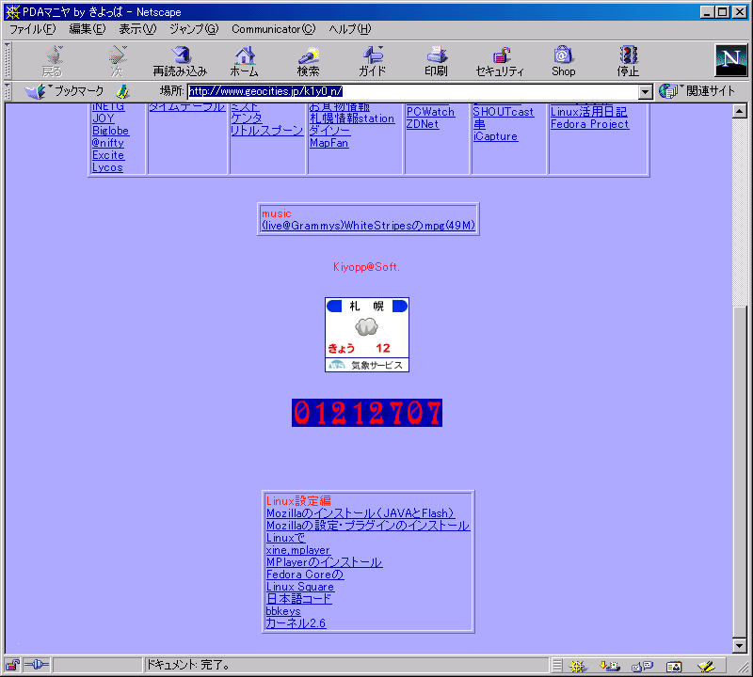Open Navigator from the component bar

tap(577, 666)
